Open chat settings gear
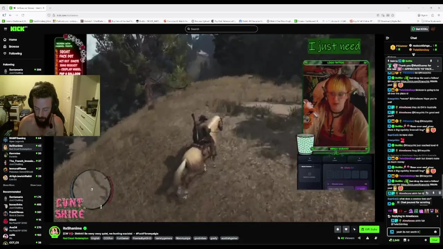443x249 pixels. 426,240
